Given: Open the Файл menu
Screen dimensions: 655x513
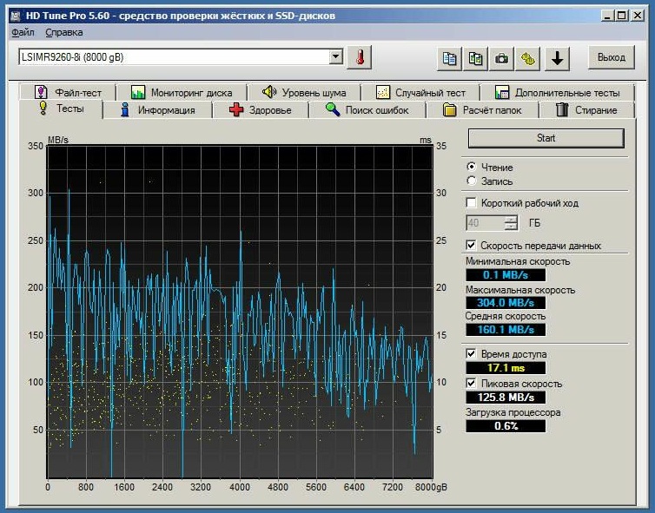Looking at the screenshot, I should [x=23, y=32].
